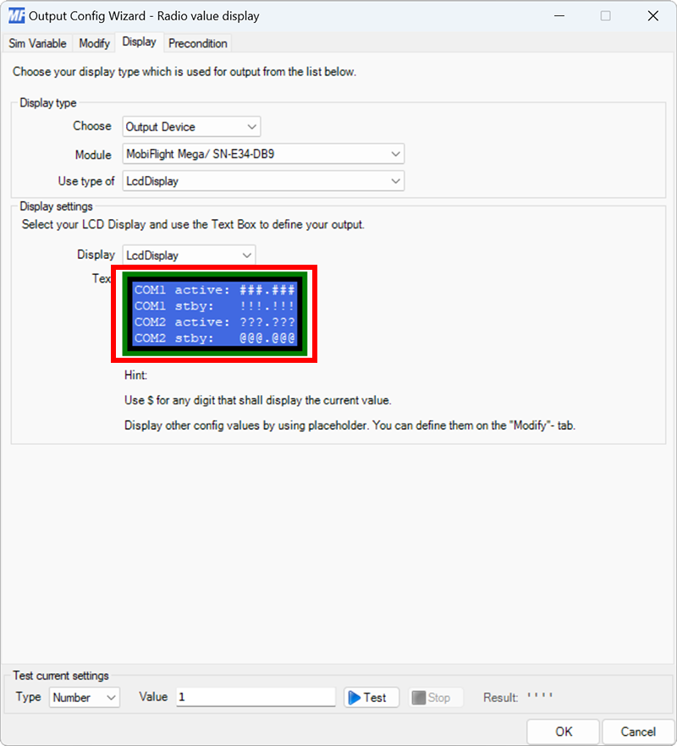677x746 pixels.
Task: Confirm settings with the OK button
Action: point(562,732)
